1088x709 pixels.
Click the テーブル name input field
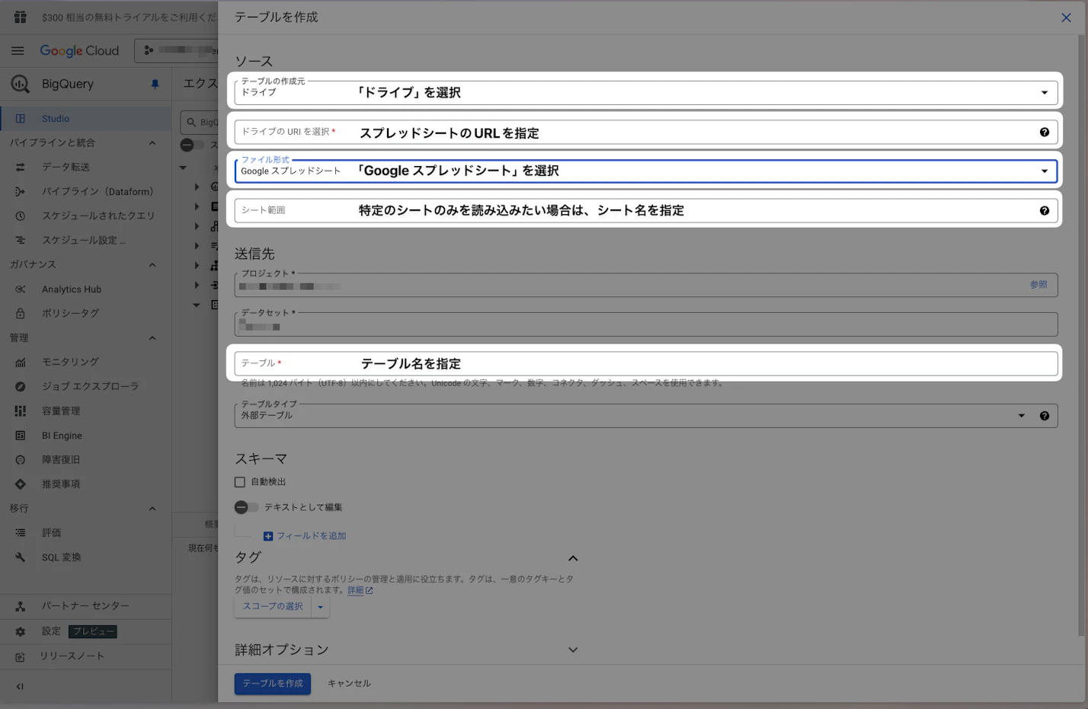pos(645,364)
